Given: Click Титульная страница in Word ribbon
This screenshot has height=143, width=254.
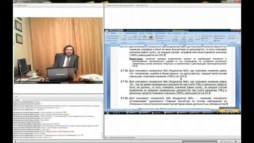Looking at the screenshot, I should 112,36.
